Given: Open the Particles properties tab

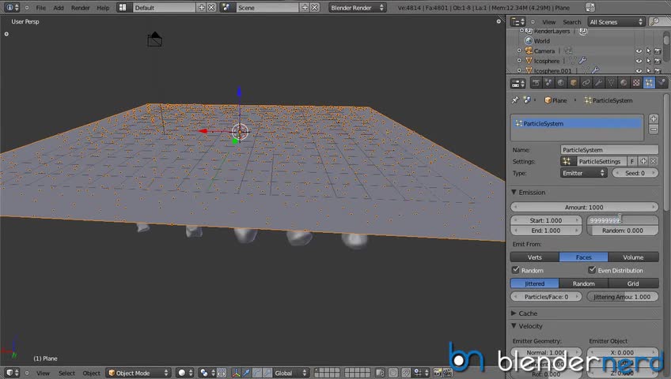Looking at the screenshot, I should (x=649, y=83).
